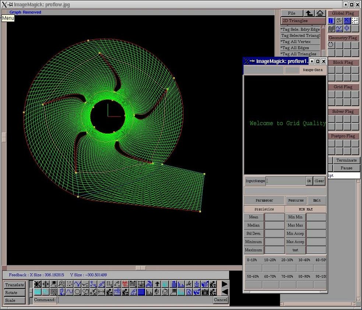Image resolution: width=362 pixels, height=310 pixels.
Task: Toggle the curve flag under Global Flag
Action: click(339, 28)
